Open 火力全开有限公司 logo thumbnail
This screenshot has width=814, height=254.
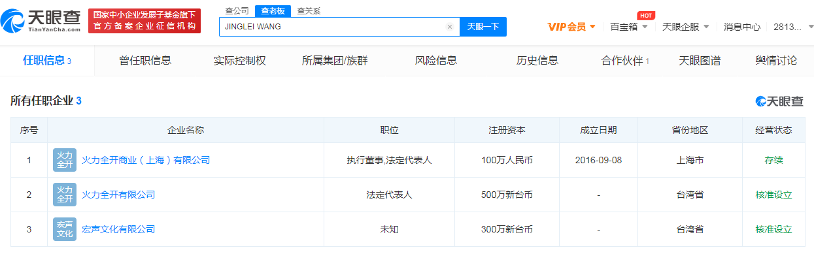point(65,195)
